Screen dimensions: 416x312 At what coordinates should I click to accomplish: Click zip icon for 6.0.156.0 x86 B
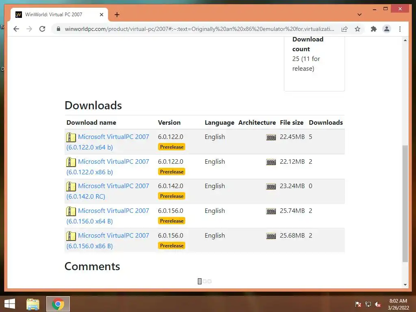click(71, 236)
